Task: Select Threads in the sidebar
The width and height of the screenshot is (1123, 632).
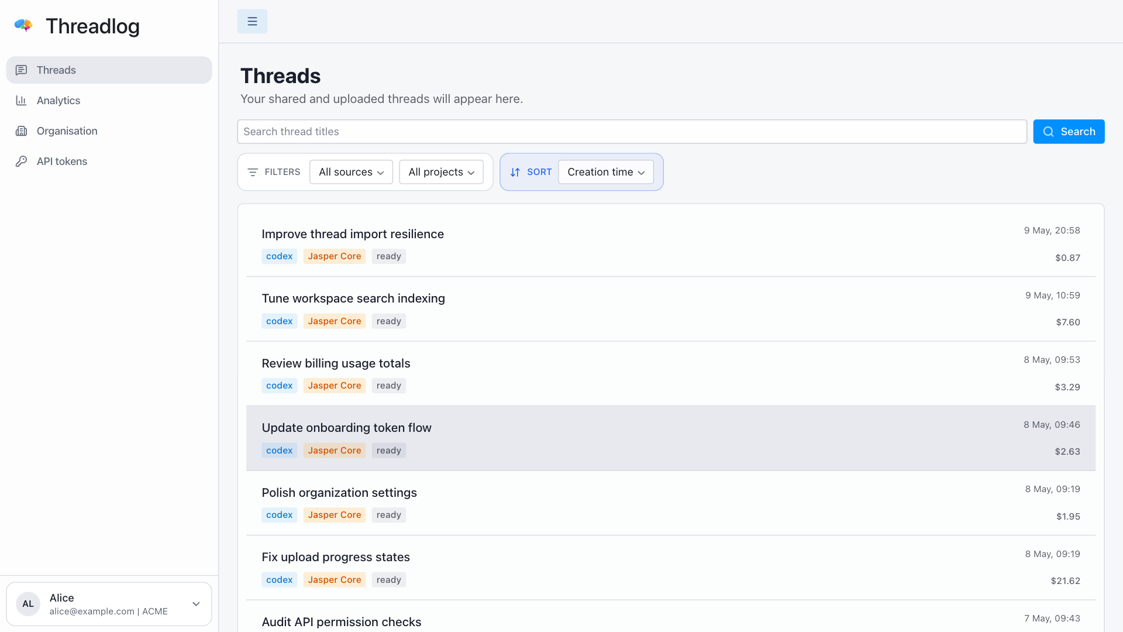Action: tap(109, 70)
